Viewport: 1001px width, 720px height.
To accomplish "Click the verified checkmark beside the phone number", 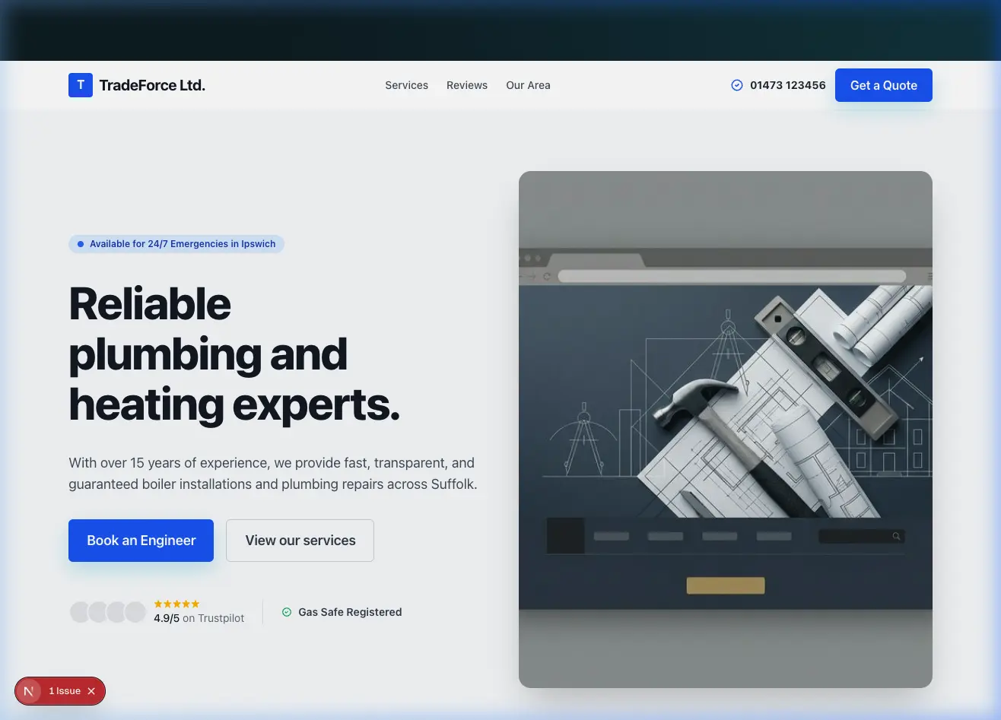I will click(736, 84).
